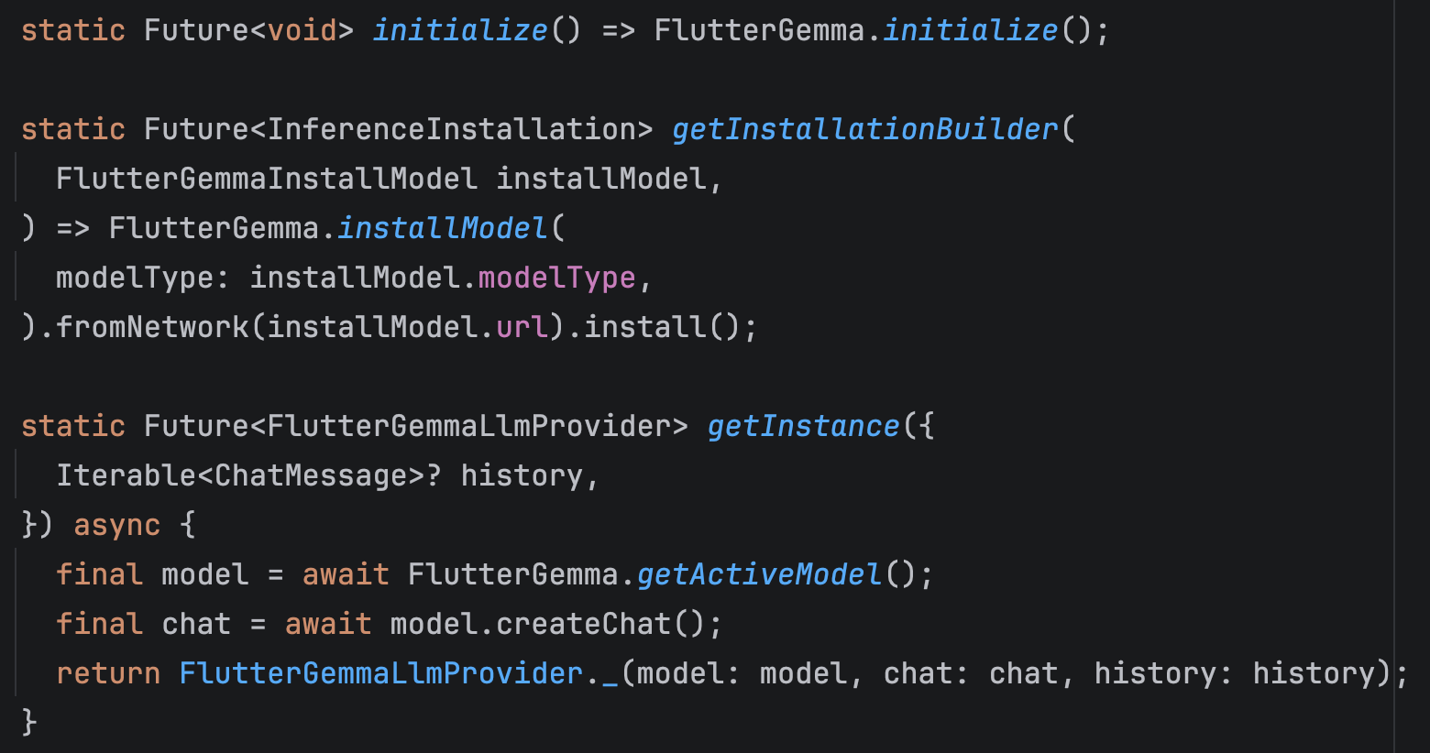Click the history parameter after Iterable<ChatMessage>?
This screenshot has width=1430, height=753.
[x=522, y=475]
